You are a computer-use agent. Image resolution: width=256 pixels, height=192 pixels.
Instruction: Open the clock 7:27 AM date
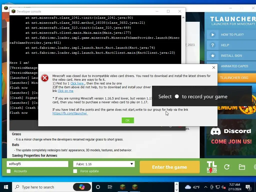234,187
